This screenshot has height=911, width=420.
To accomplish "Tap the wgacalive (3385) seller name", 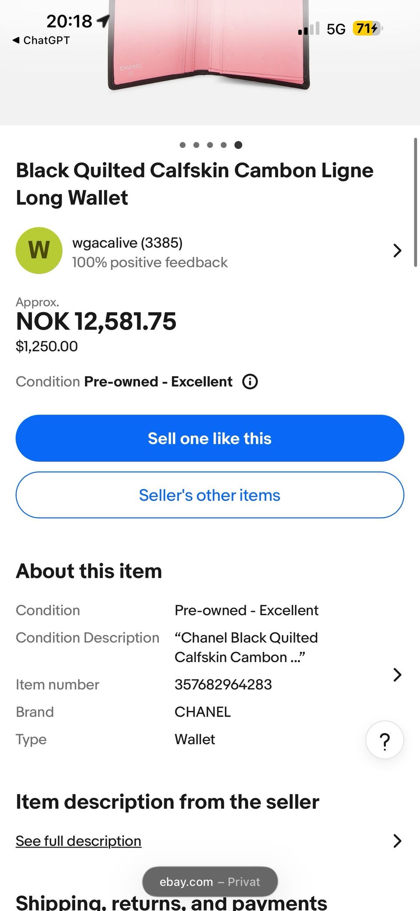I will tap(127, 243).
